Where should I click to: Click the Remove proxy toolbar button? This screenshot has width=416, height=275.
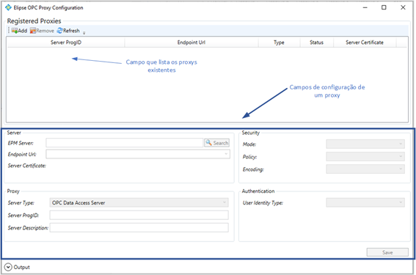pos(42,31)
